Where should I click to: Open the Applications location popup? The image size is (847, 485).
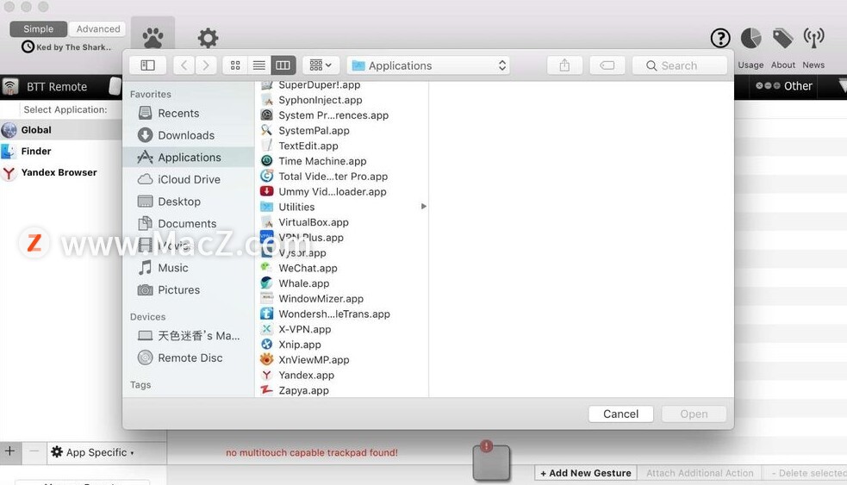[x=429, y=65]
